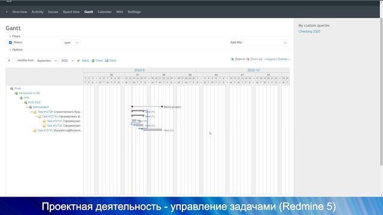
Task: Click the Zoom out link
Action: tap(256, 59)
